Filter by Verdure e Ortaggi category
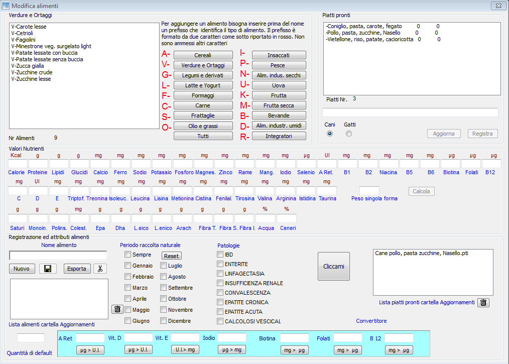This screenshot has height=364, width=509. coord(203,65)
